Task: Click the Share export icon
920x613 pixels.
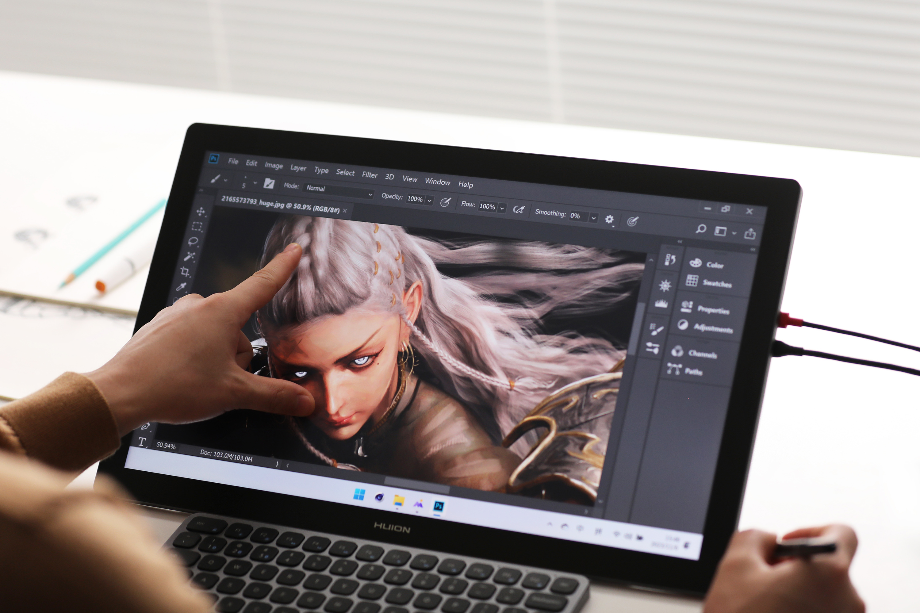Action: [749, 234]
